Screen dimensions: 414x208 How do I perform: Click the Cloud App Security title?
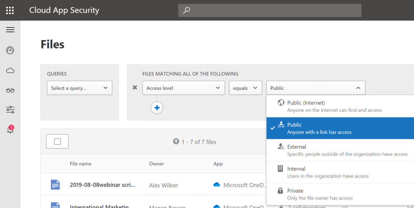64,10
